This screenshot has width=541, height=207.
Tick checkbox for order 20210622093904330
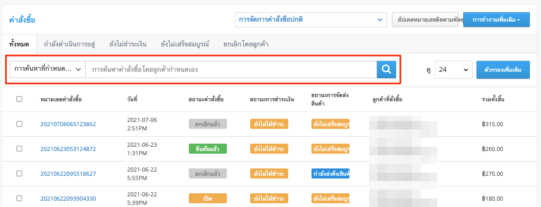20,198
